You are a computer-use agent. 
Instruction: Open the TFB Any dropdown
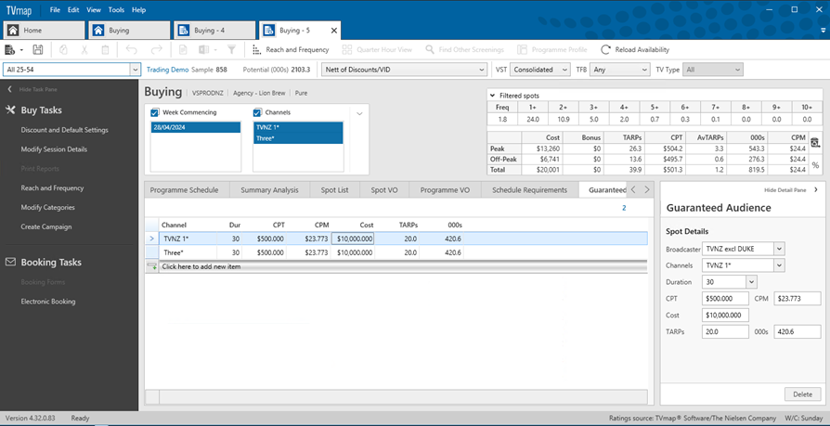coord(644,70)
